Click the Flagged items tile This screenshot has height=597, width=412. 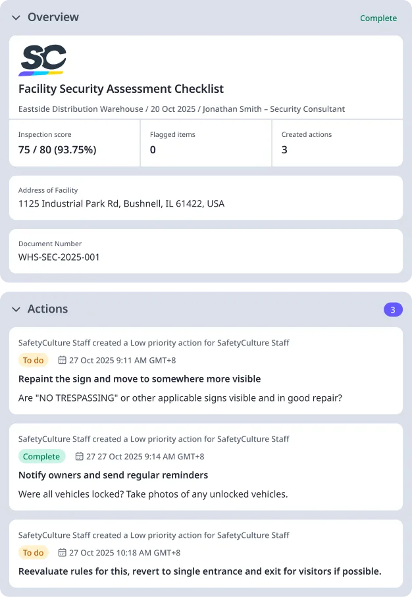click(x=206, y=143)
